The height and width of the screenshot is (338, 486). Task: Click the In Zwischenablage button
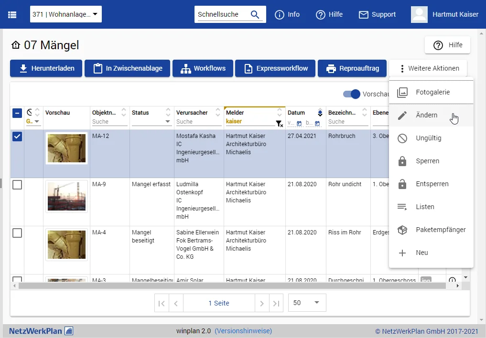(128, 68)
